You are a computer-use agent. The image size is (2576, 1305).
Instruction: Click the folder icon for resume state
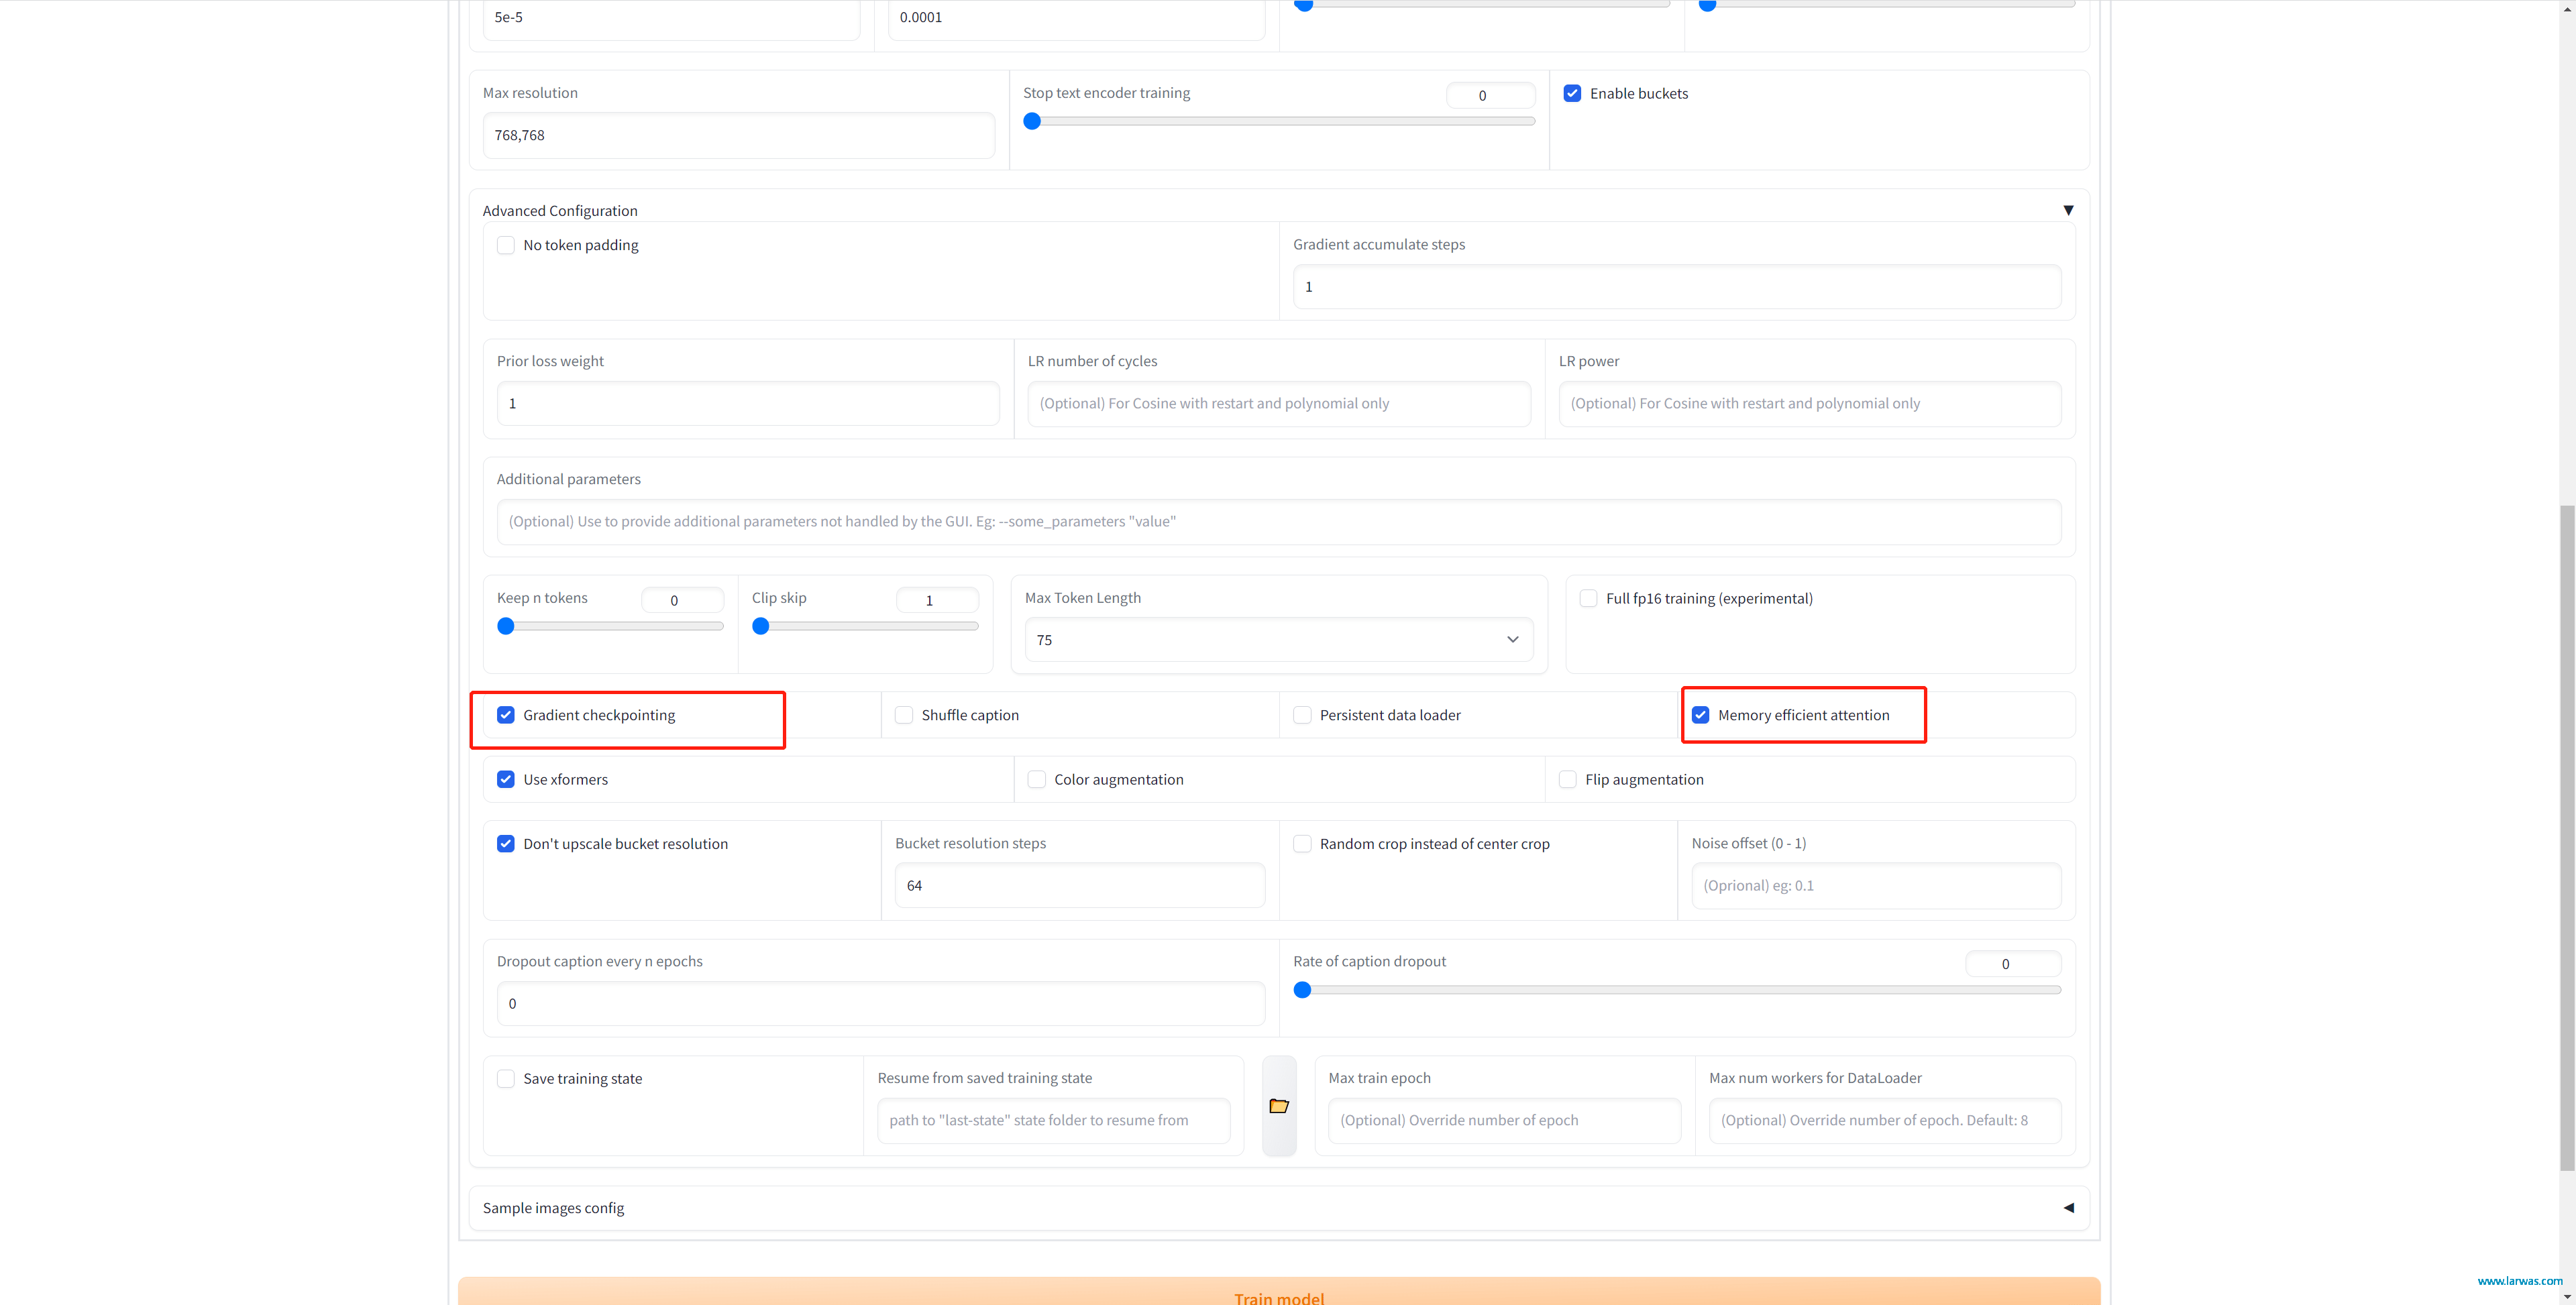click(x=1279, y=1105)
